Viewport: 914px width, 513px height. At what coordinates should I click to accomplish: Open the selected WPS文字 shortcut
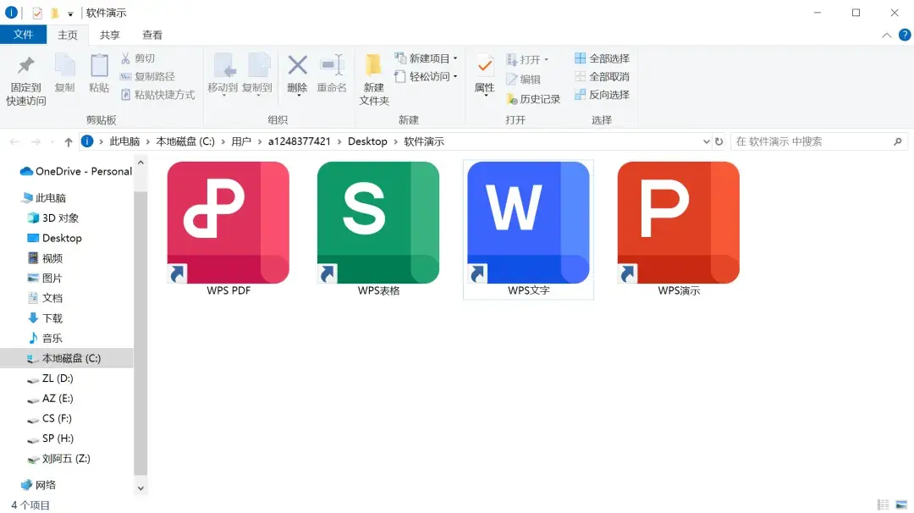(x=526, y=222)
